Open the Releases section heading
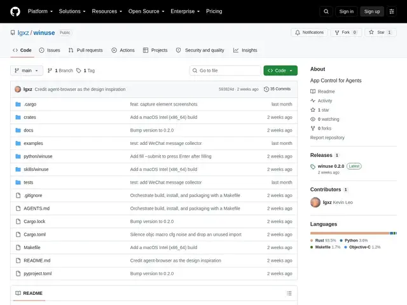This screenshot has width=407, height=305. [x=321, y=155]
